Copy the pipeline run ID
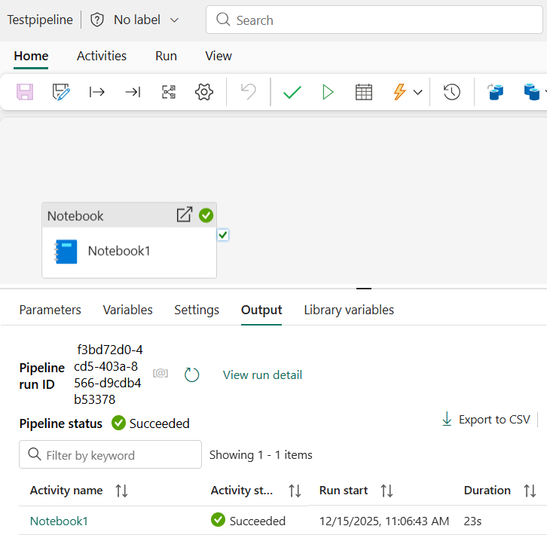Image resolution: width=547 pixels, height=535 pixels. click(x=160, y=373)
